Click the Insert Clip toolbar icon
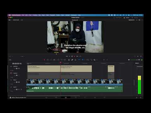This screenshot has height=113, width=151. [59, 60]
